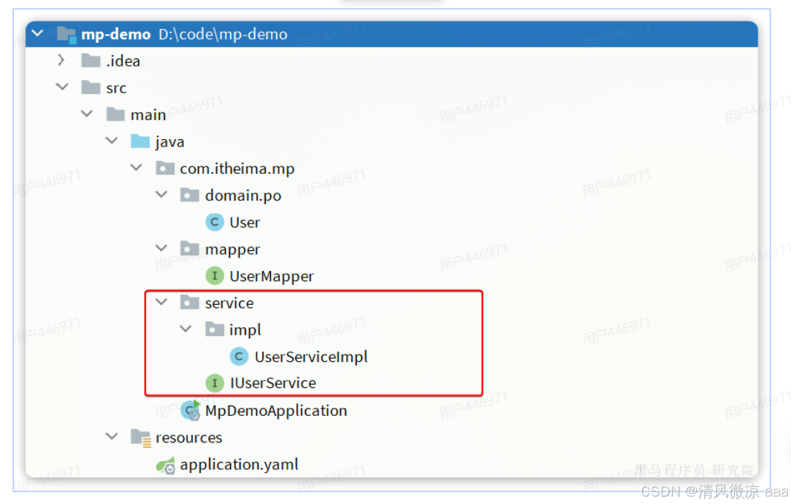Click the D:\code\mp-demo project path text
The image size is (791, 504).
(x=223, y=34)
